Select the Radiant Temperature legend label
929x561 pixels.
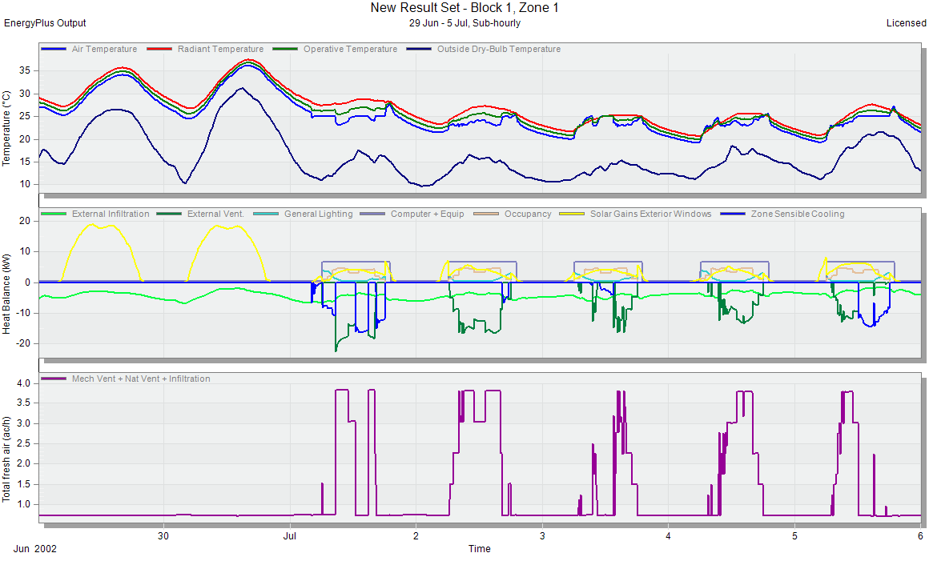(x=220, y=50)
